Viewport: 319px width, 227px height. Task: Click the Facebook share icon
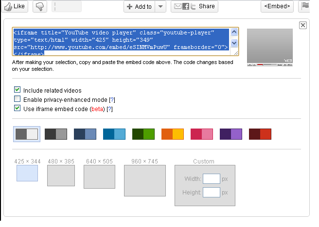186,6
